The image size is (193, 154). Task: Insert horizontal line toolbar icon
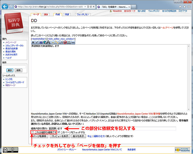[x=73, y=42]
